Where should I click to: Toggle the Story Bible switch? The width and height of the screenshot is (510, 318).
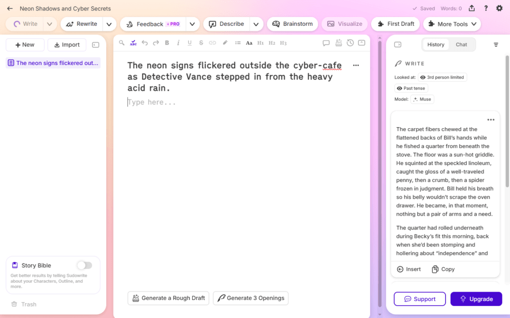(85, 265)
